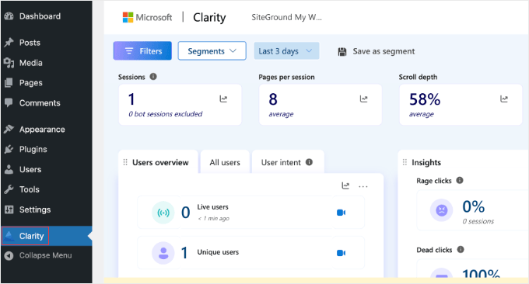Click the Sessions info icon
The image size is (529, 284).
[153, 76]
